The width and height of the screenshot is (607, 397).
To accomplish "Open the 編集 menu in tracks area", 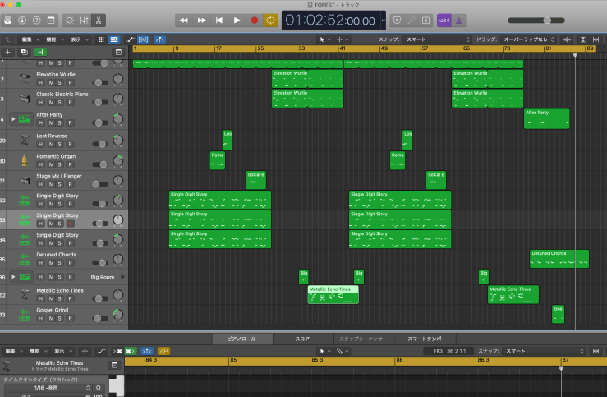I will pos(29,39).
